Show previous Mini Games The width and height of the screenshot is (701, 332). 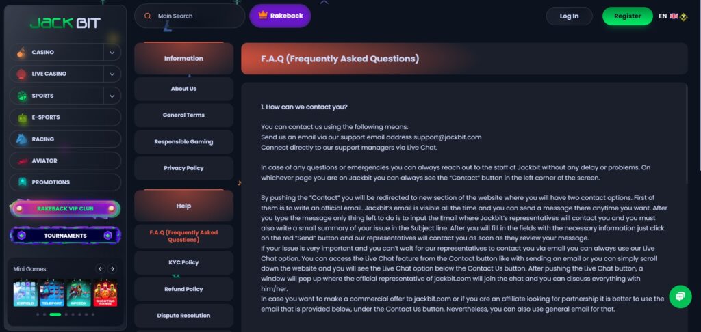tap(100, 269)
